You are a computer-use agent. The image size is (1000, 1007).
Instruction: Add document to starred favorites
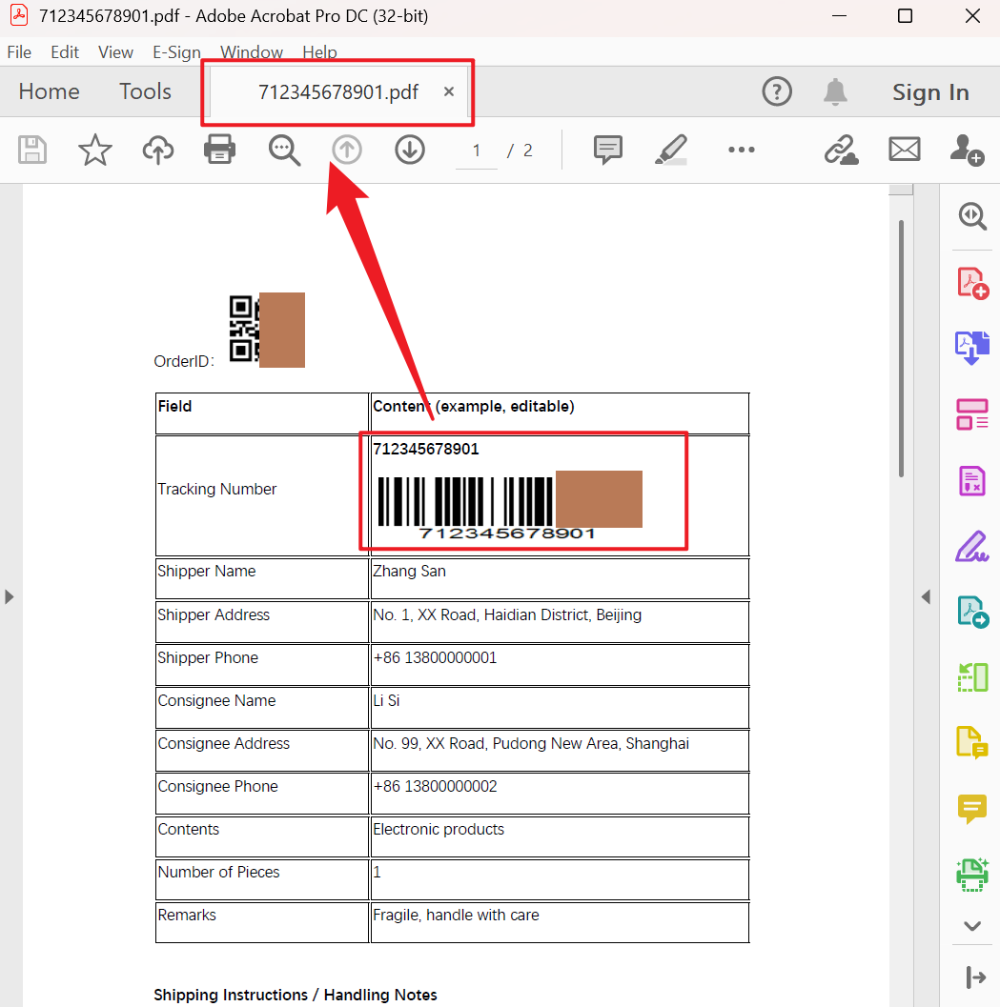point(95,150)
